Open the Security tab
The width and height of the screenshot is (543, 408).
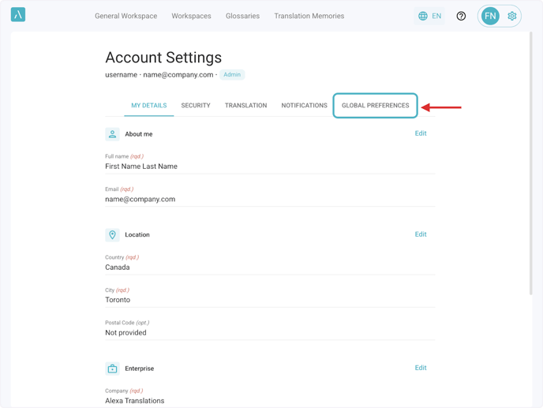pyautogui.click(x=196, y=106)
